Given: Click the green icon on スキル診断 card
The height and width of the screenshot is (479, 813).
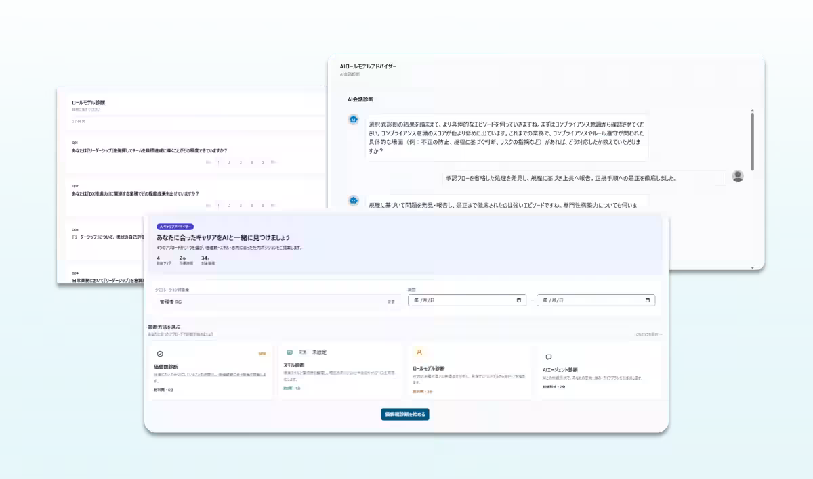Looking at the screenshot, I should pos(289,352).
